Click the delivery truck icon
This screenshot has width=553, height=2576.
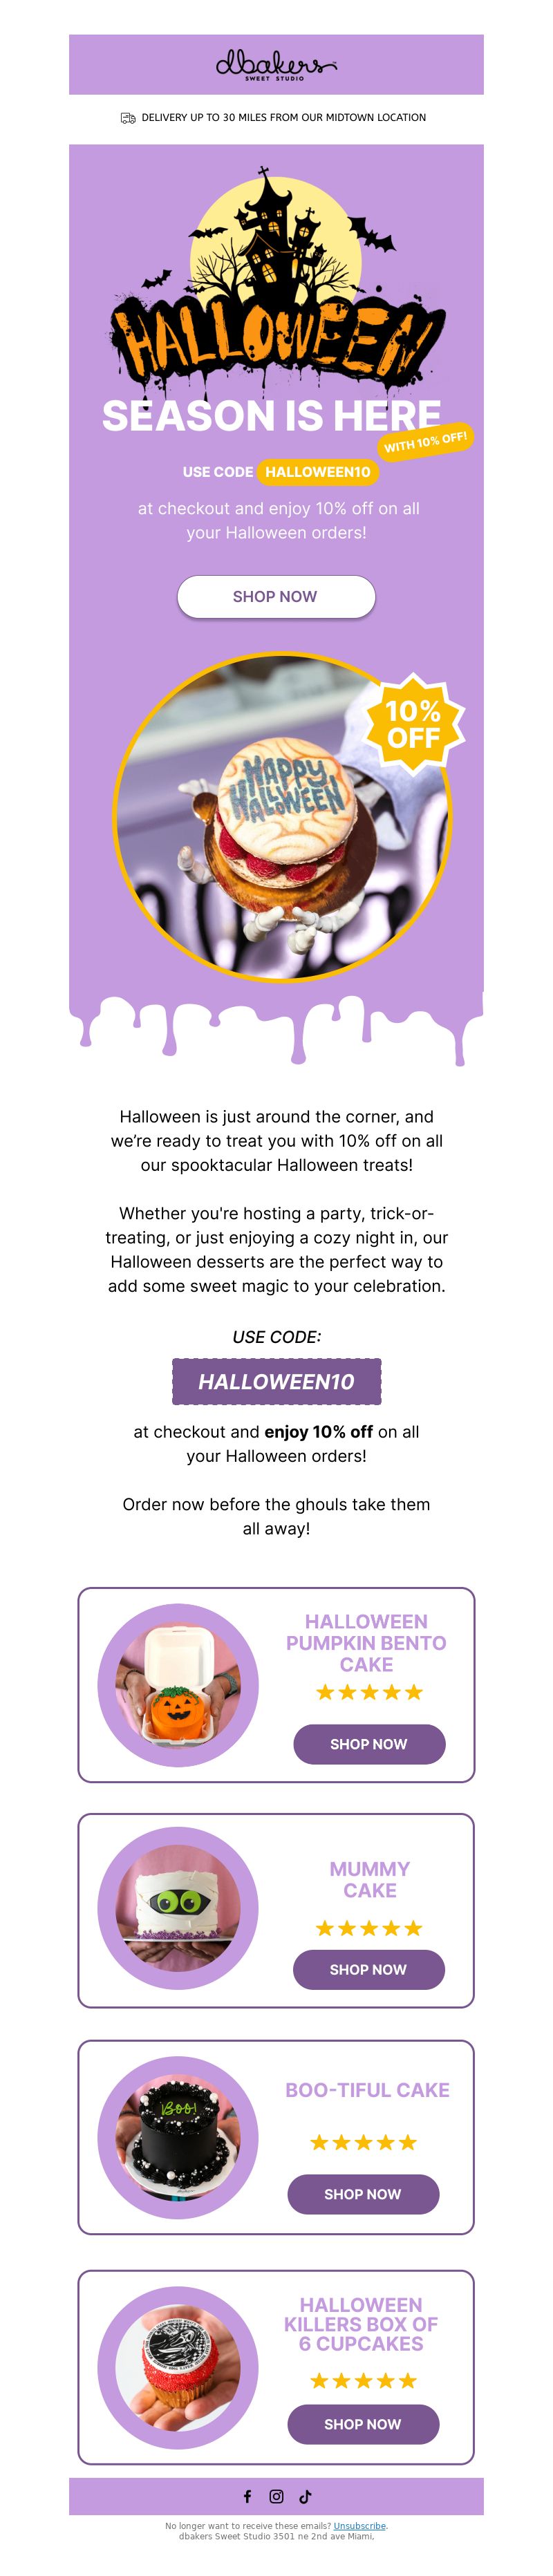[x=128, y=118]
